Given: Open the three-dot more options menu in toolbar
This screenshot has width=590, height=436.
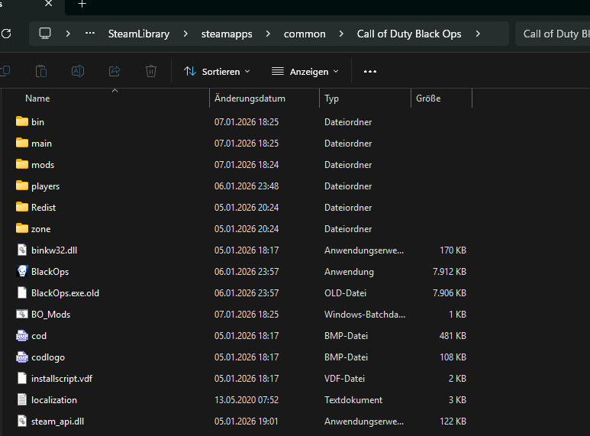Looking at the screenshot, I should click(370, 71).
